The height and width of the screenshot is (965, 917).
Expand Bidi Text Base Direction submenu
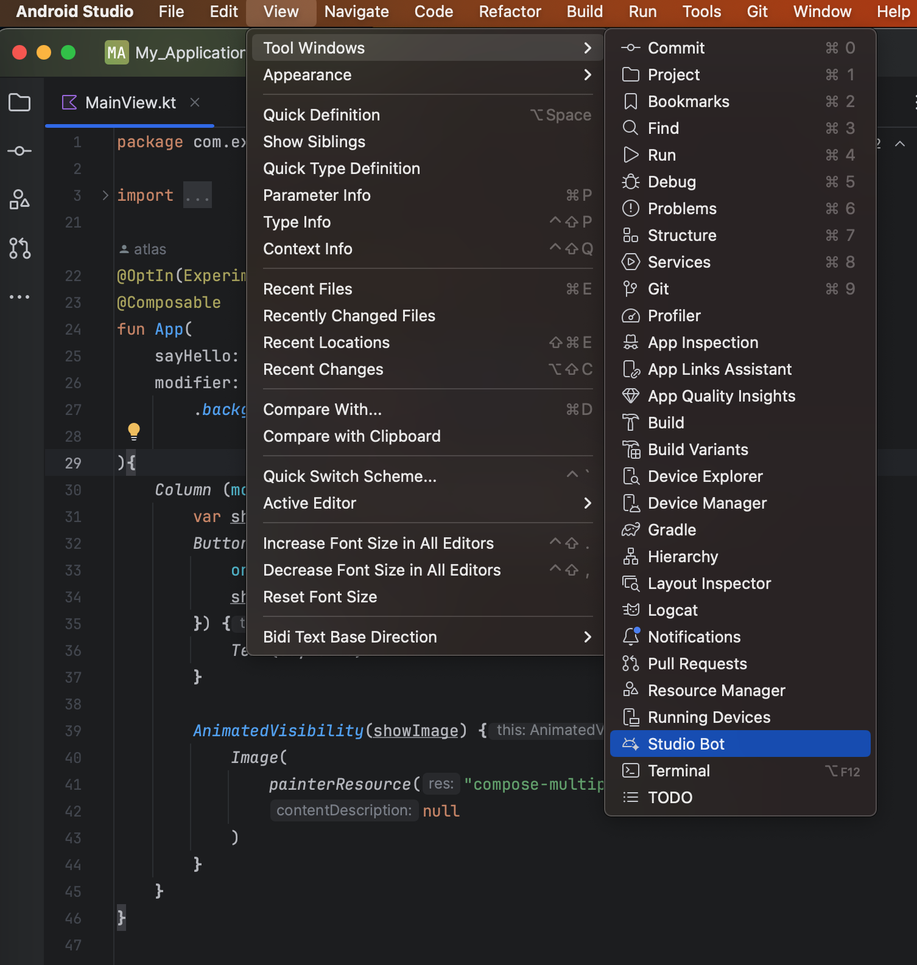pos(427,636)
